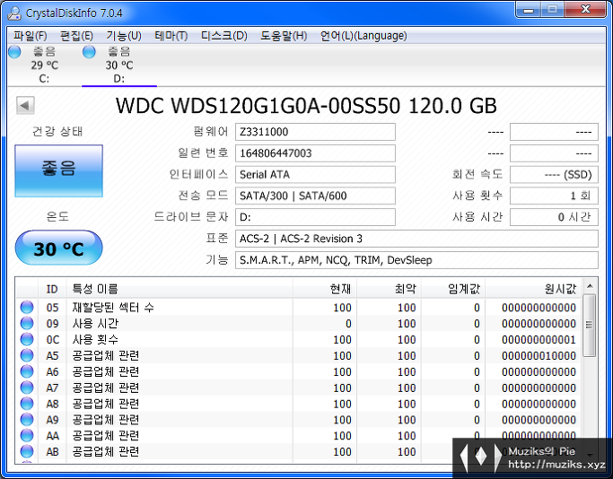Click the blue status circle for drive C:

(14, 52)
